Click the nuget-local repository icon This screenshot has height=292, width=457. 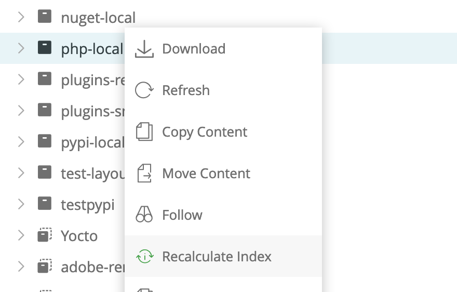[x=45, y=17]
